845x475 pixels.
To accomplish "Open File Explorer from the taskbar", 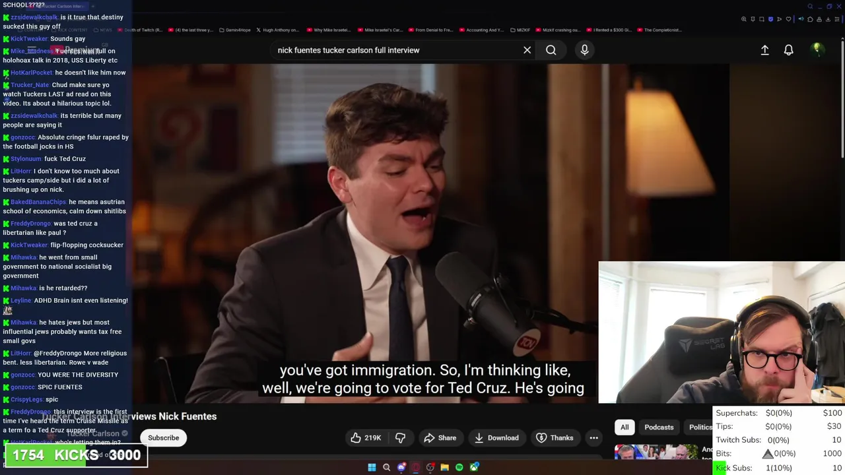I will pos(445,467).
